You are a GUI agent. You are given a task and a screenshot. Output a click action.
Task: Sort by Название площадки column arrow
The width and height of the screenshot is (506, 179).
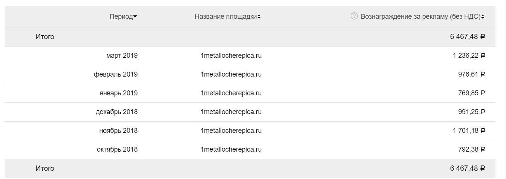(x=259, y=17)
